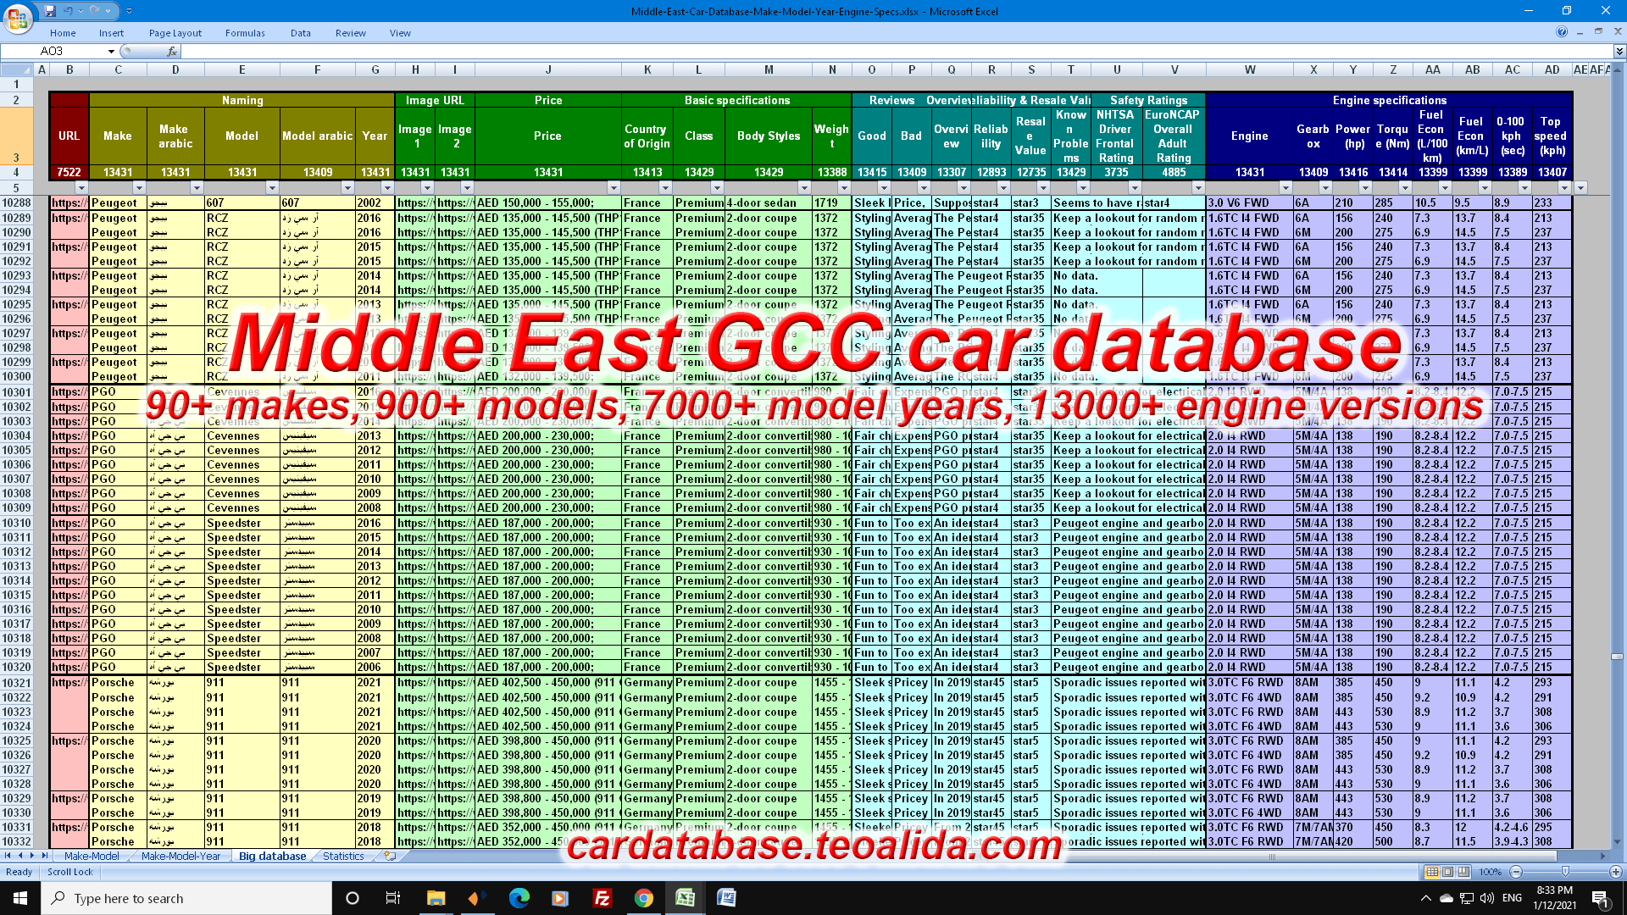Image resolution: width=1627 pixels, height=915 pixels.
Task: Switch to the Statistics sheet tab
Action: [x=343, y=856]
